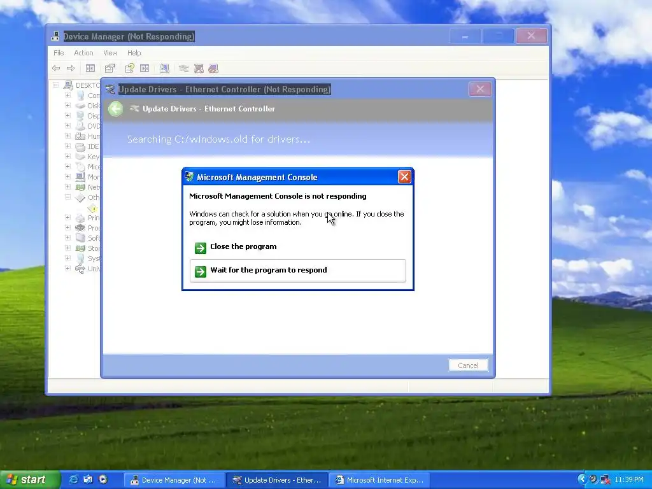Click the Scan for hardware changes icon
The image size is (652, 489).
pos(164,68)
